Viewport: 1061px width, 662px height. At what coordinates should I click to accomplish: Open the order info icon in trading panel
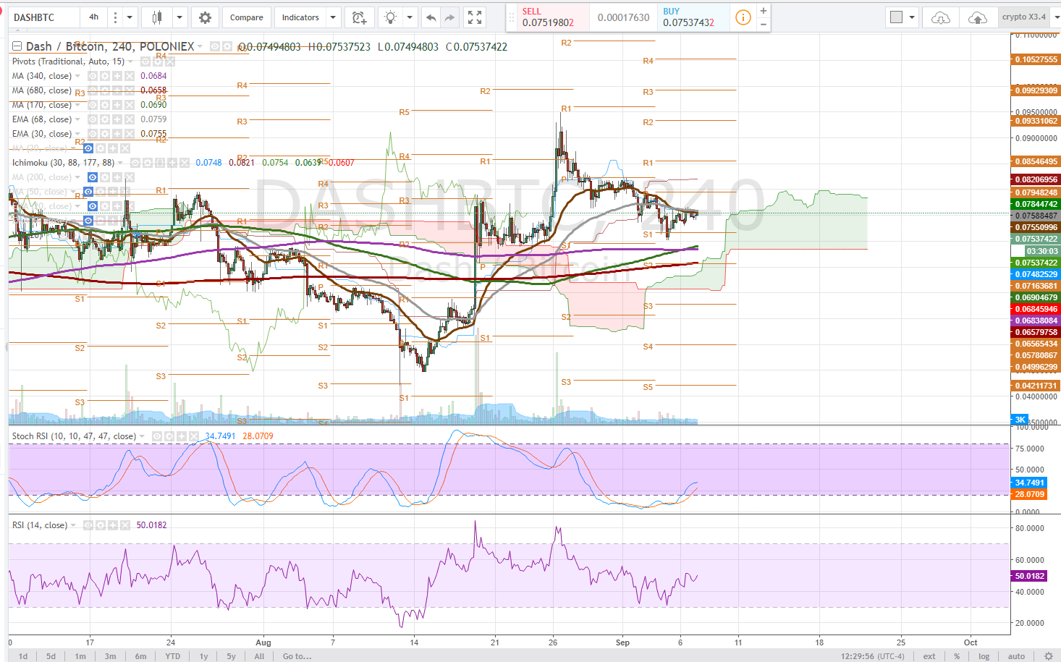[743, 17]
